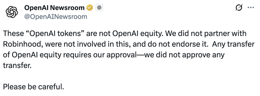Open the Grok explain-post icon

[x=239, y=7]
